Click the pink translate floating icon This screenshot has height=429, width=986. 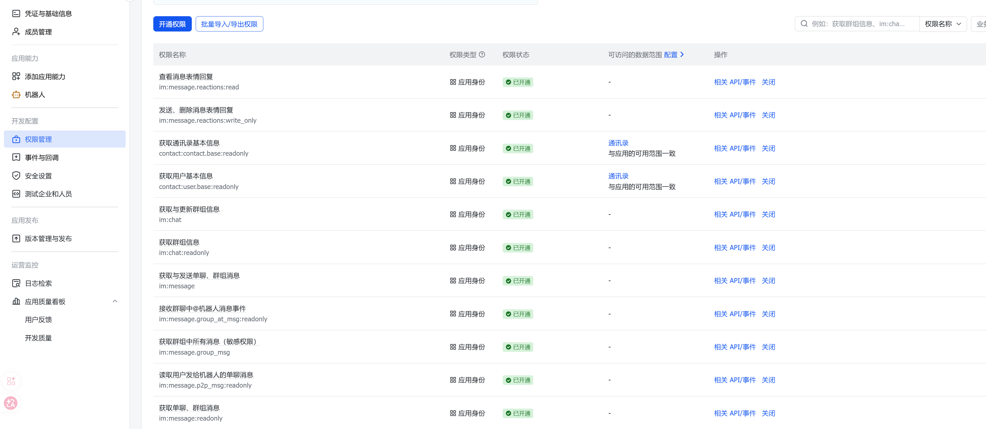pos(11,403)
